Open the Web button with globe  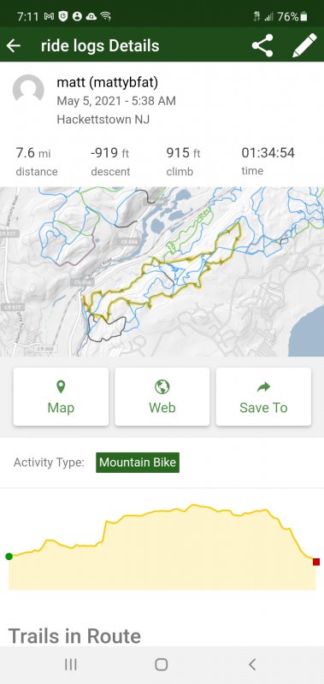click(162, 397)
